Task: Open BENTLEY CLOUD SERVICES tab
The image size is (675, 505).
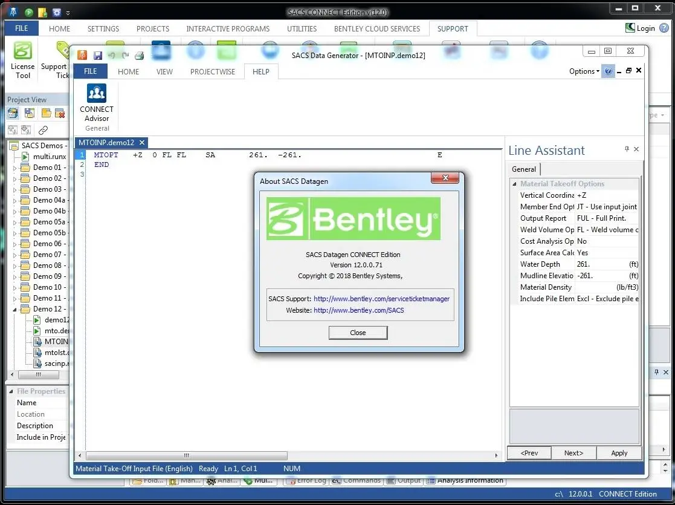Action: pos(377,28)
